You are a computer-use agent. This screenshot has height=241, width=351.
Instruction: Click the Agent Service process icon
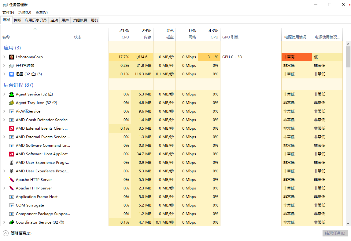point(12,94)
